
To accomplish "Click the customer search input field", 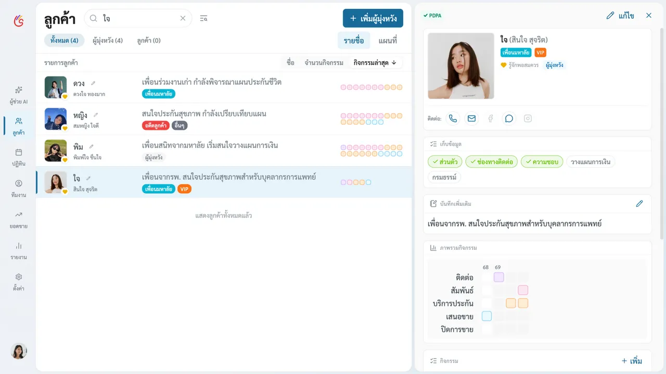I will click(138, 18).
